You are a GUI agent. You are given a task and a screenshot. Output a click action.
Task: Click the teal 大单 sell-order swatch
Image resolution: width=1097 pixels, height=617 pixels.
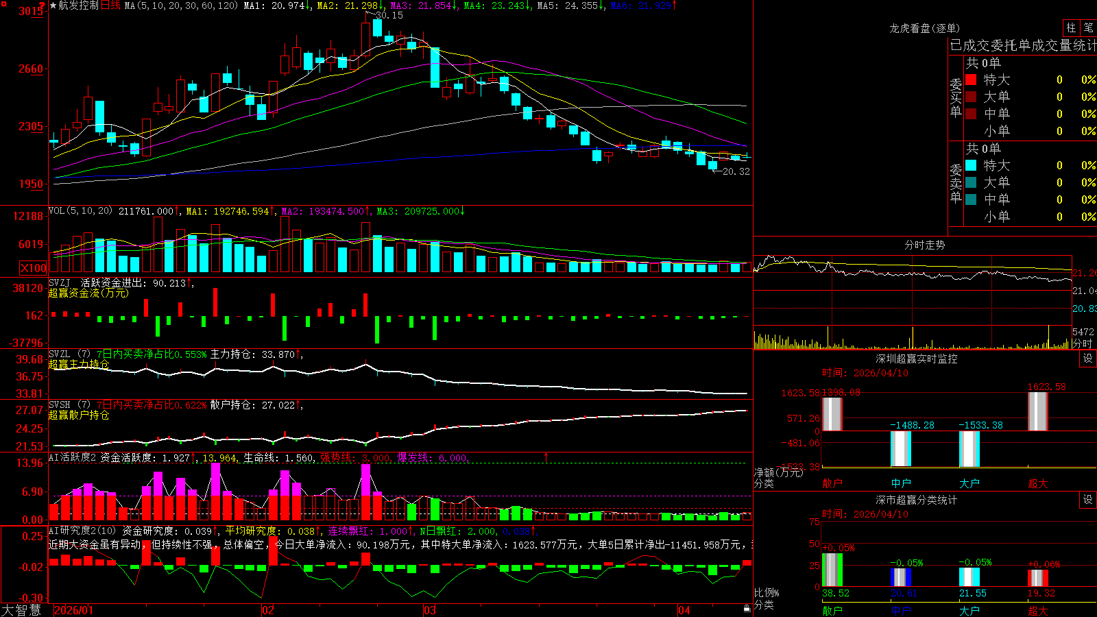[x=971, y=182]
